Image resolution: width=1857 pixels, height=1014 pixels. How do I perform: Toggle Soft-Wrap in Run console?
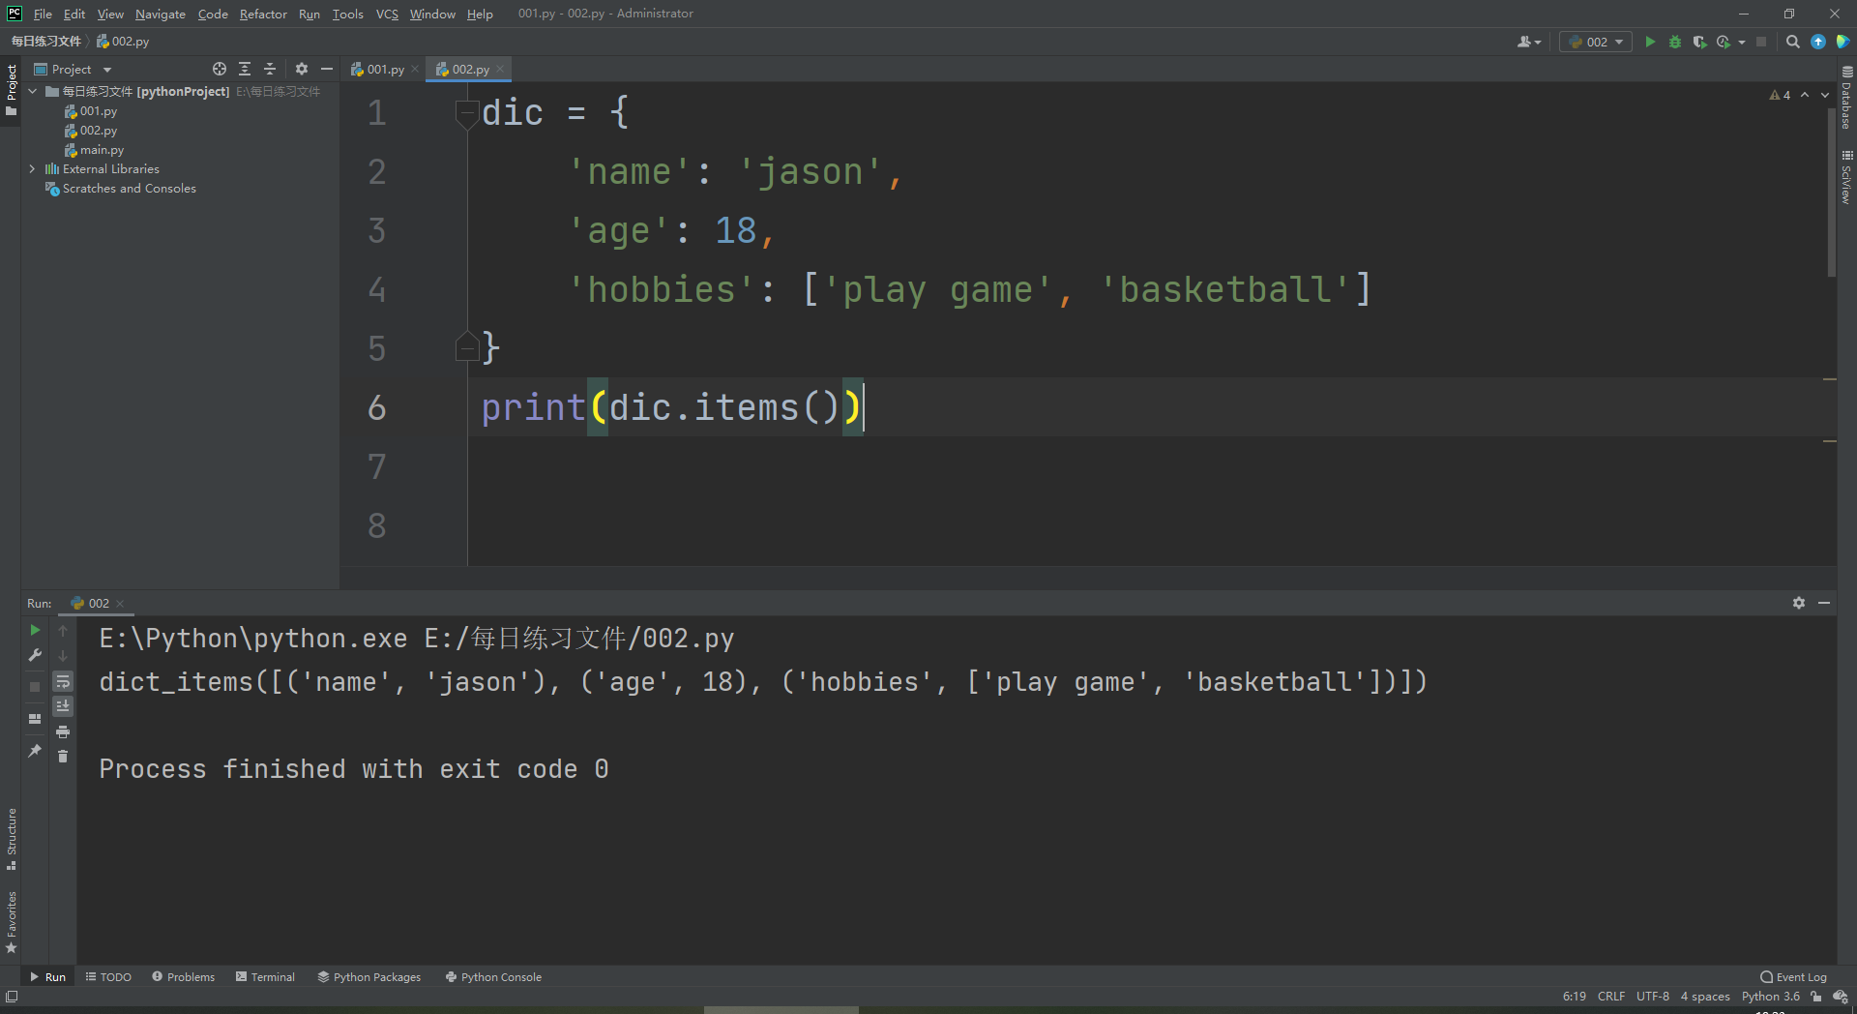point(63,681)
